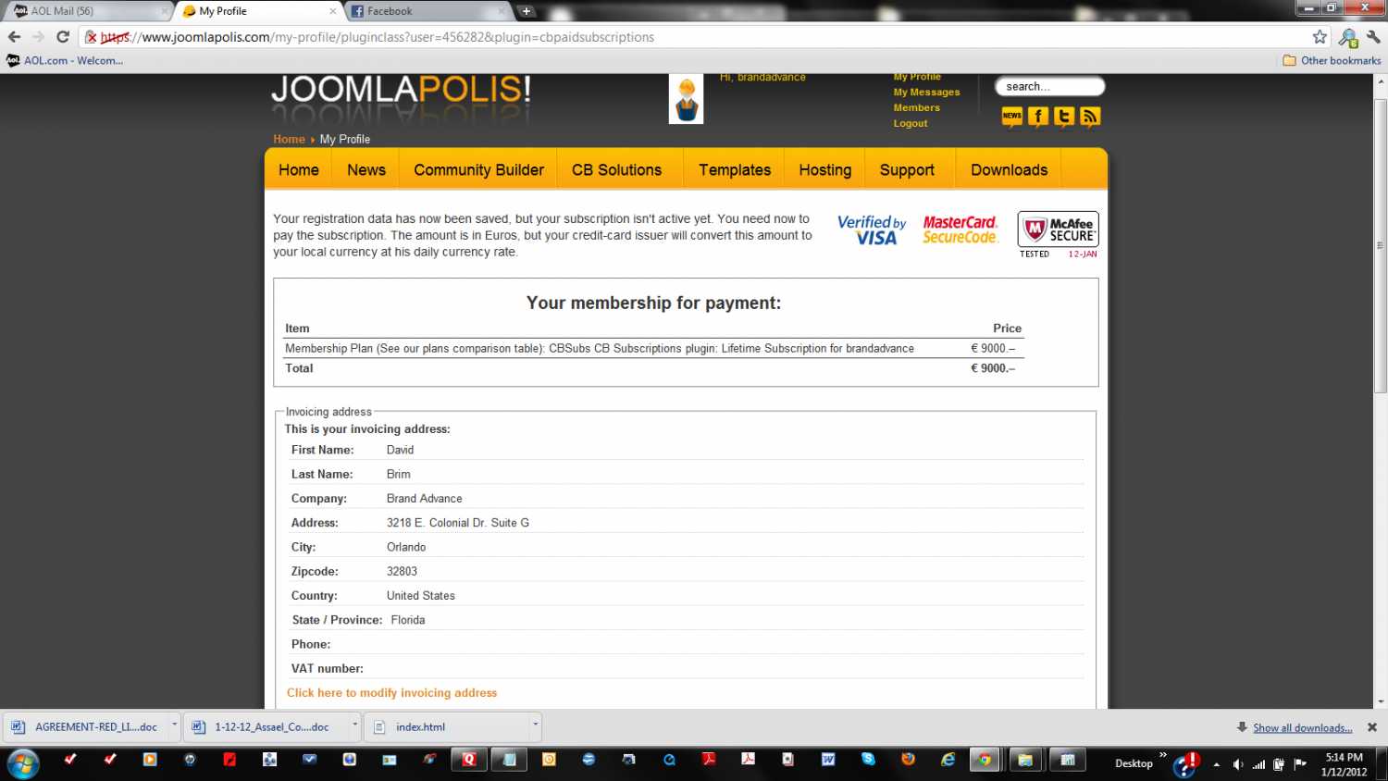Close the My Profile tab
This screenshot has width=1388, height=781.
point(333,11)
